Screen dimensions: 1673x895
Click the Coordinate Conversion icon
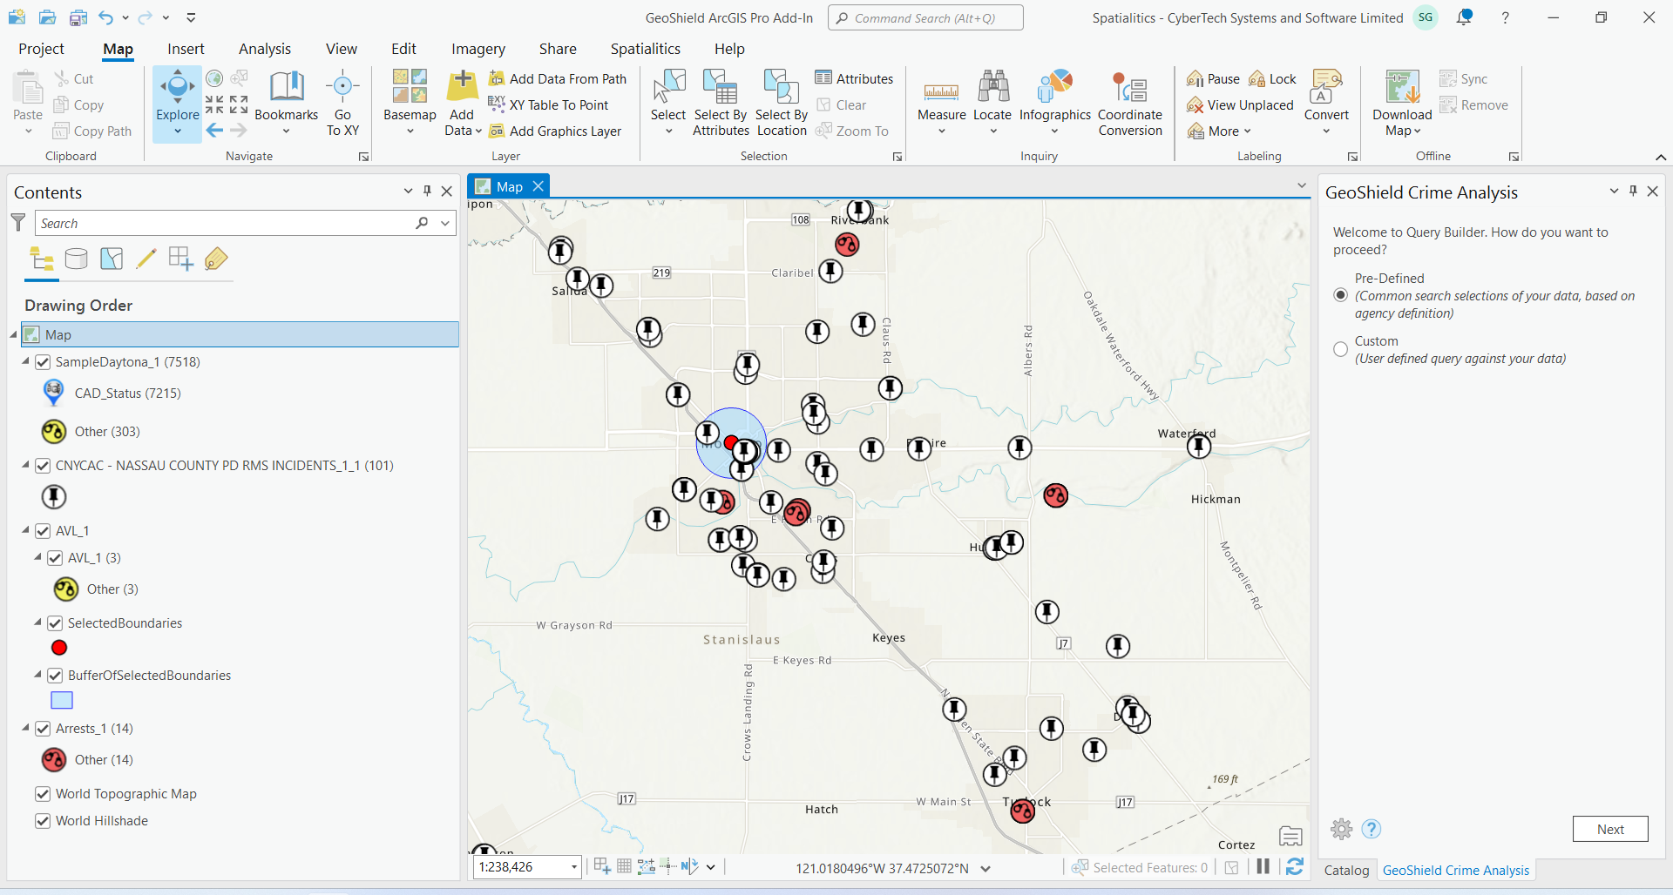click(1129, 88)
